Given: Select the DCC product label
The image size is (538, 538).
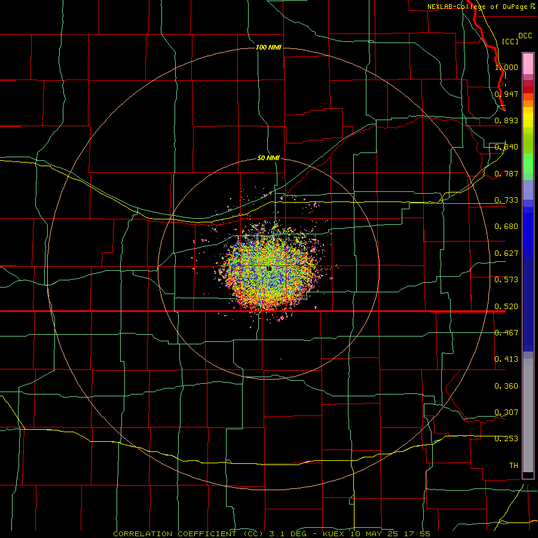Looking at the screenshot, I should (525, 36).
